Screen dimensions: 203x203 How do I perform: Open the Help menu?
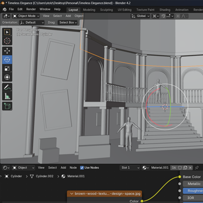pos(57,9)
